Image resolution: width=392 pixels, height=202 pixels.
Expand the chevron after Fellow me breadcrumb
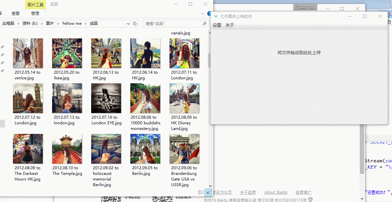coord(86,24)
